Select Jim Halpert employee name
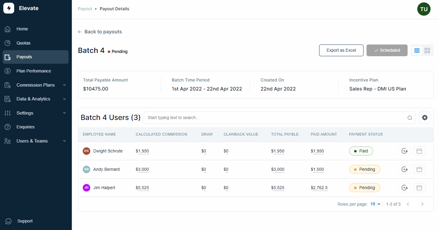Image resolution: width=439 pixels, height=230 pixels. pos(104,188)
